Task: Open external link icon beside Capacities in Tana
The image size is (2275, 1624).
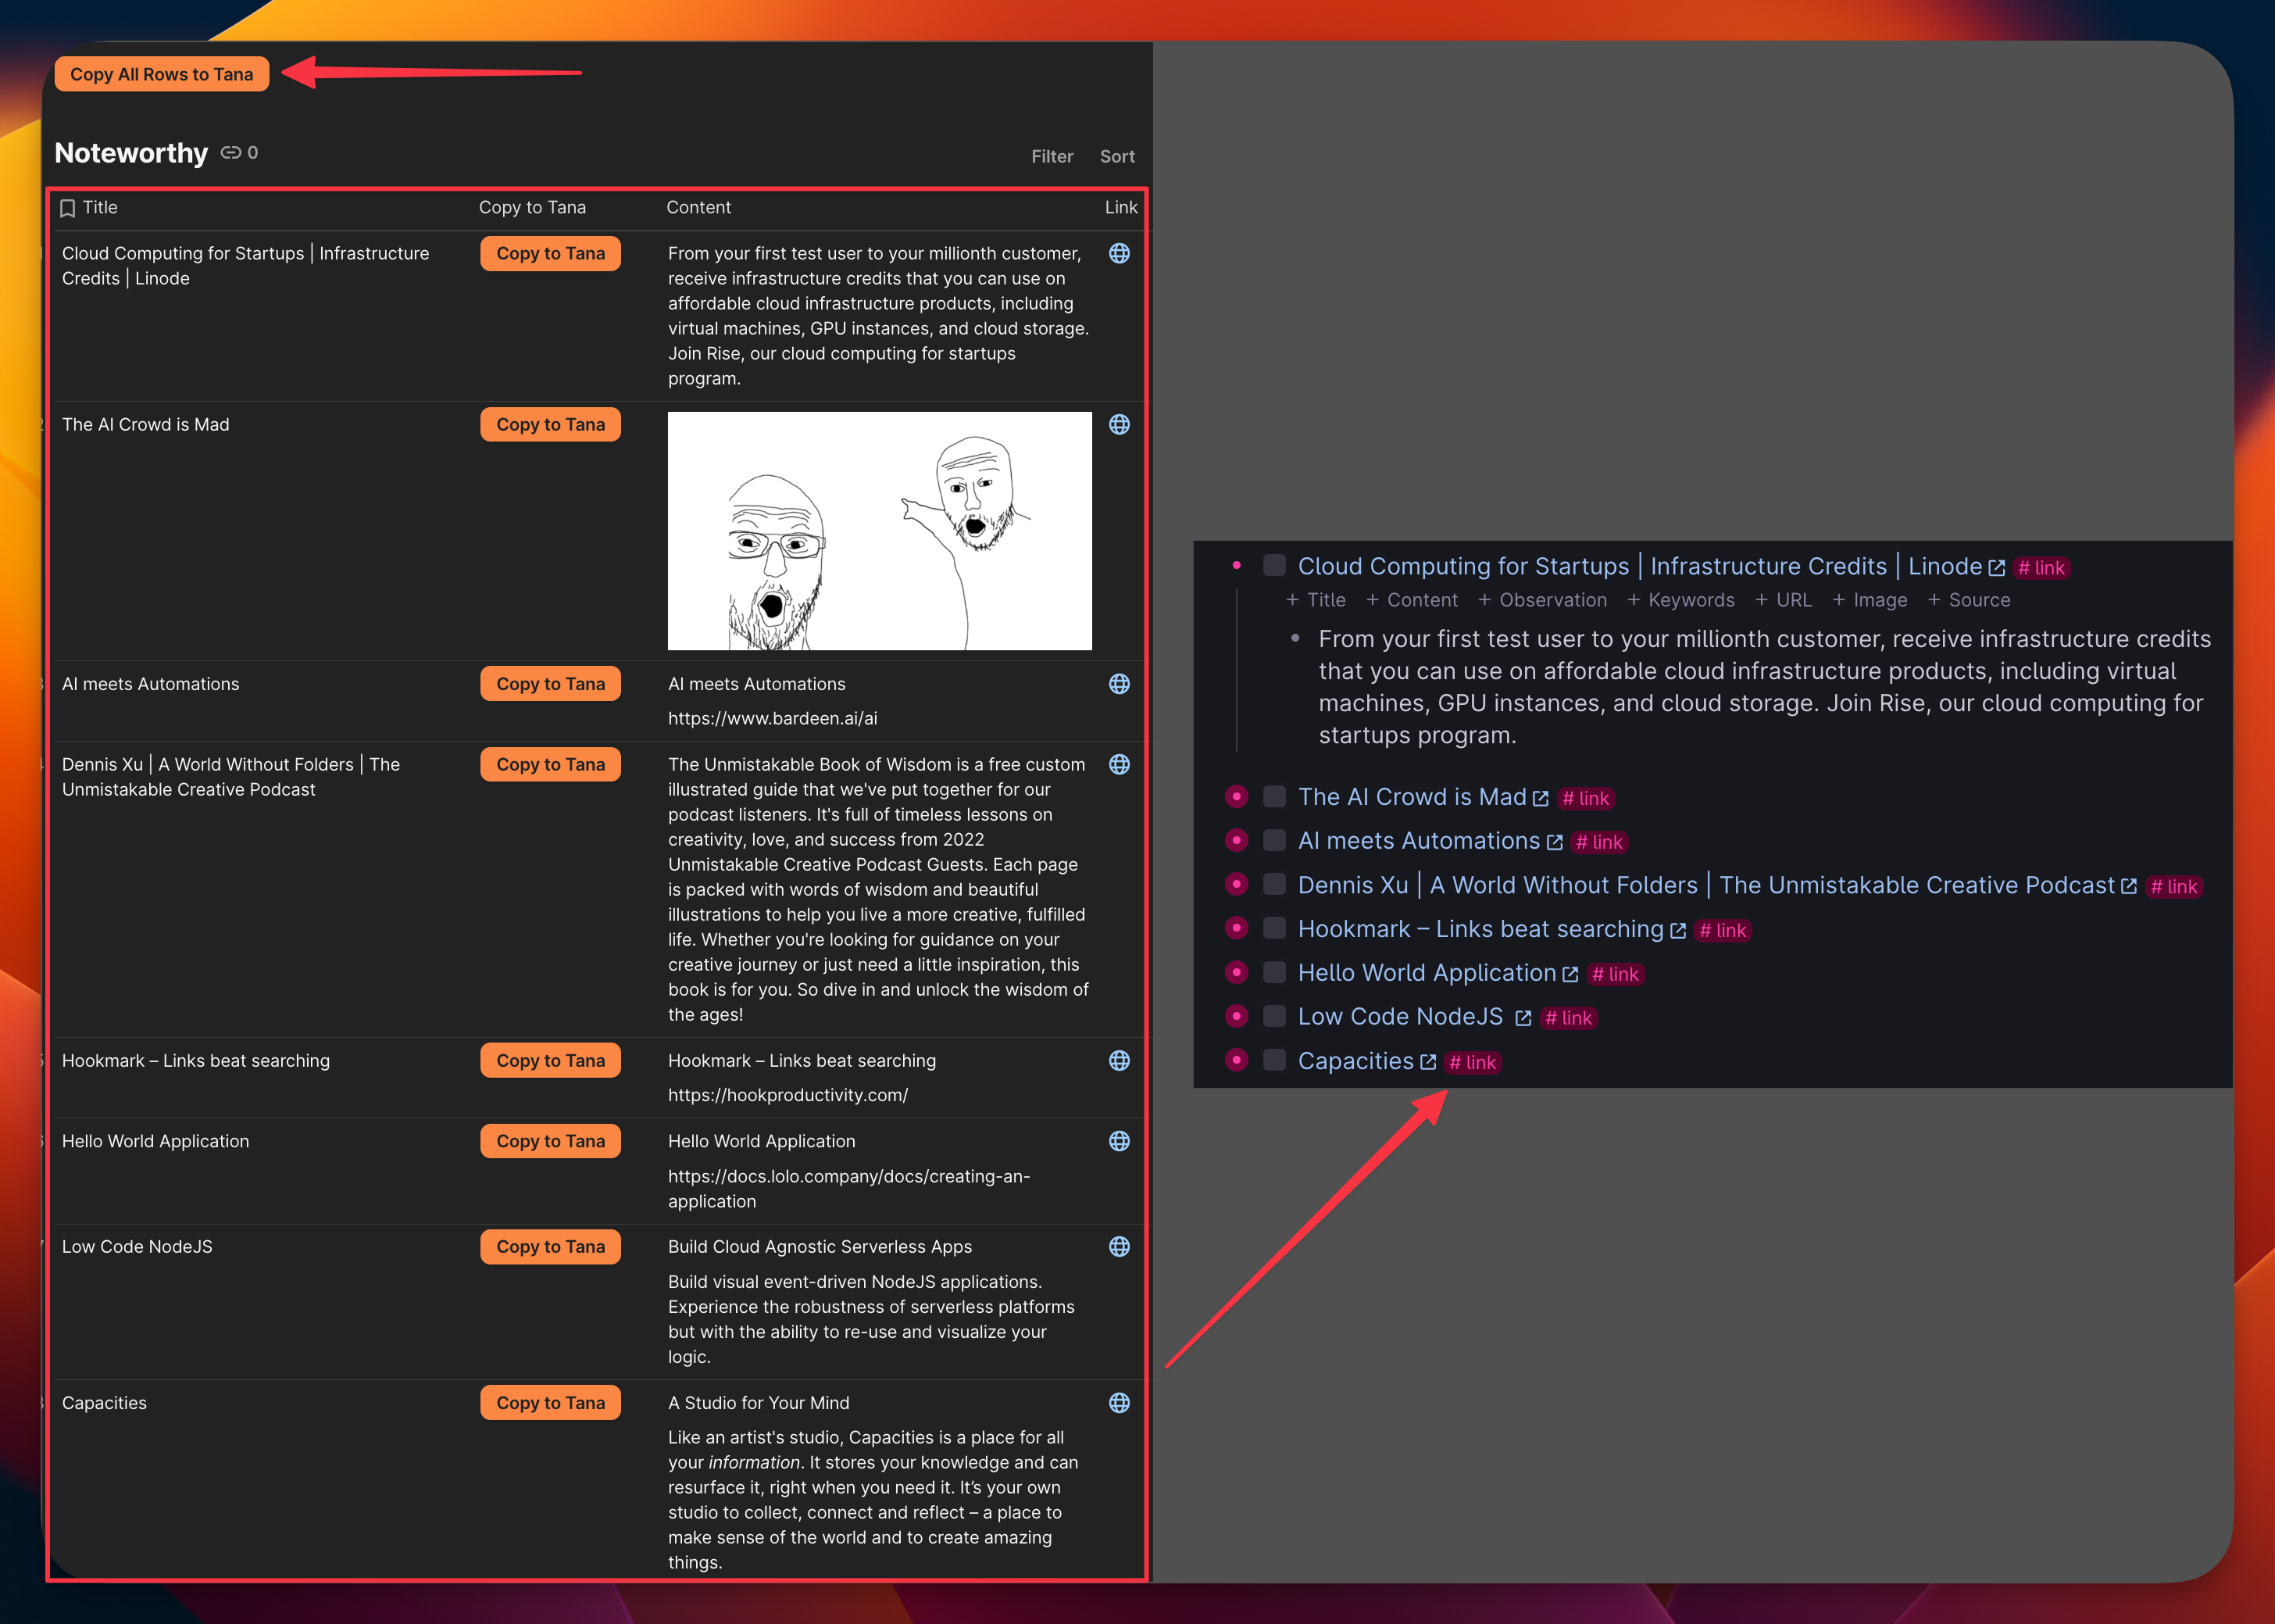Action: 1428,1062
